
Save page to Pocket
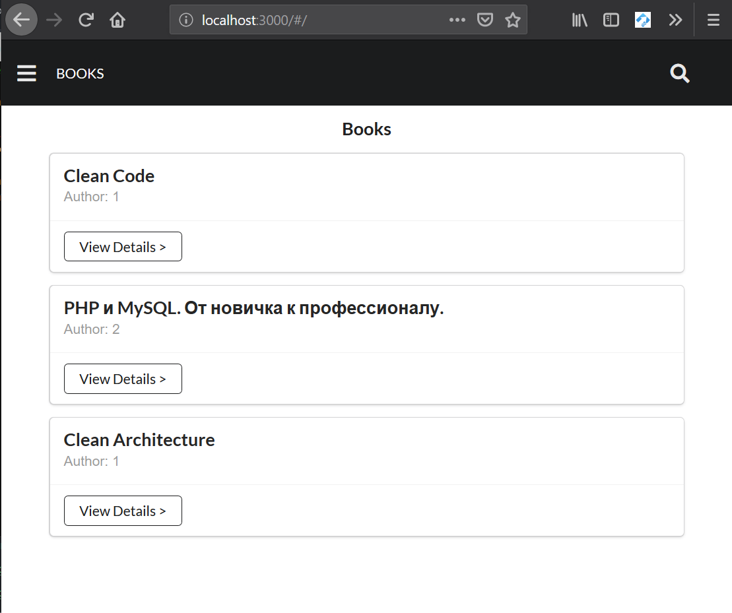[x=485, y=20]
